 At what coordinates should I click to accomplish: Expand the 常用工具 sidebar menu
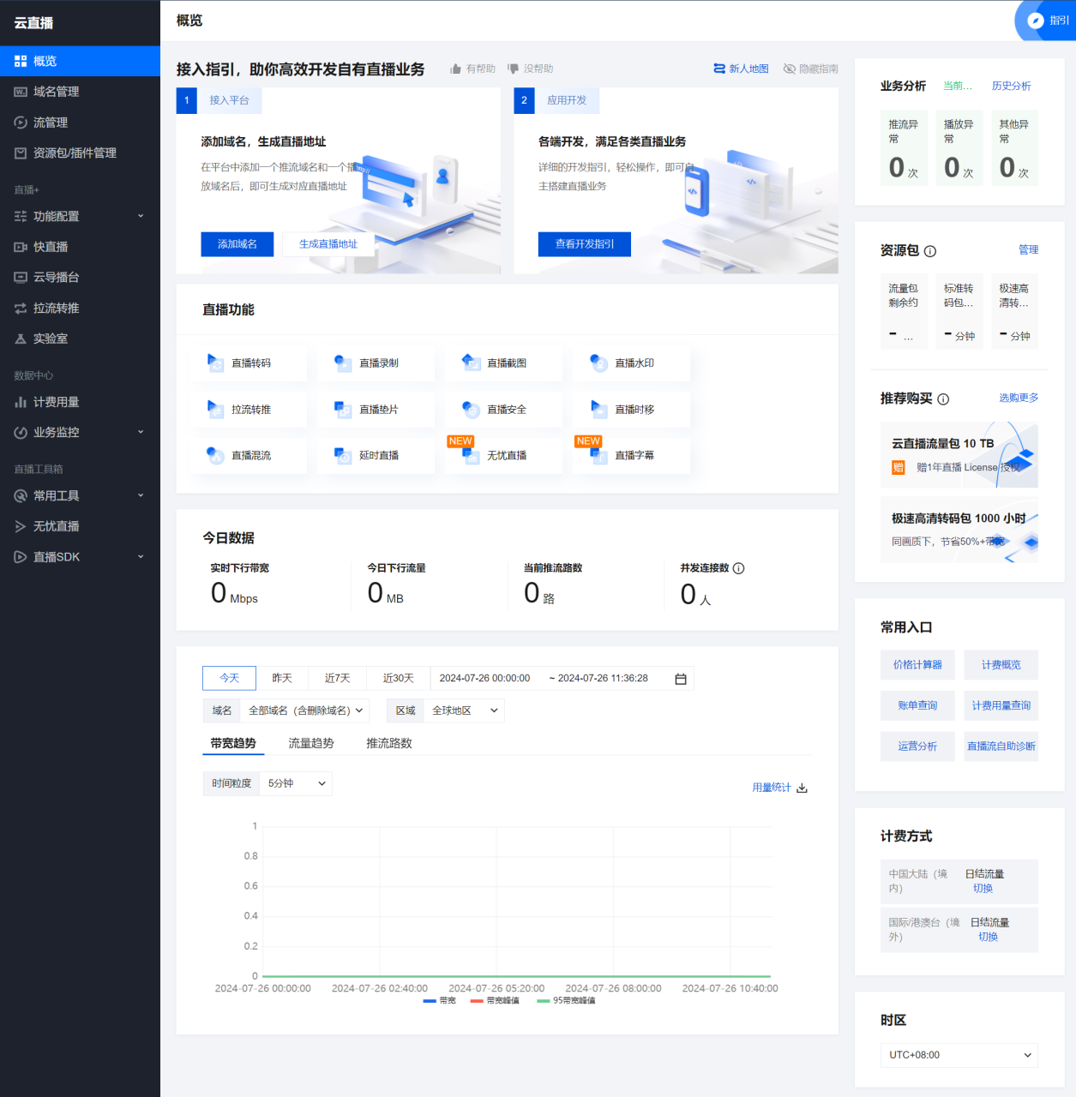(x=80, y=495)
